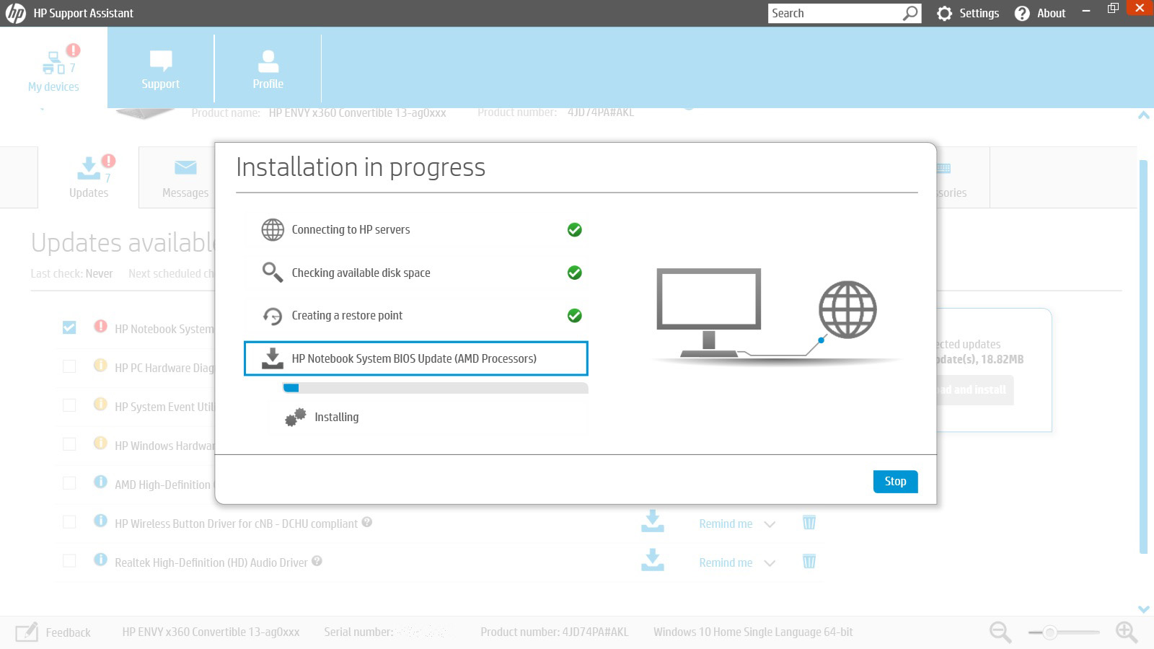This screenshot has height=649, width=1154.
Task: Click the Messages envelope icon
Action: click(185, 167)
